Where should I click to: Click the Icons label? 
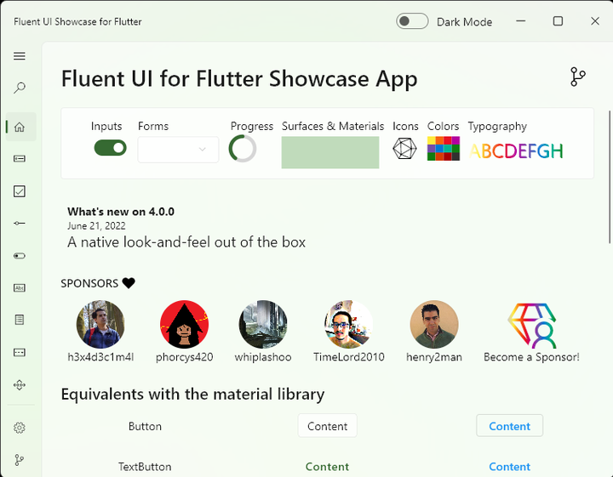(405, 126)
